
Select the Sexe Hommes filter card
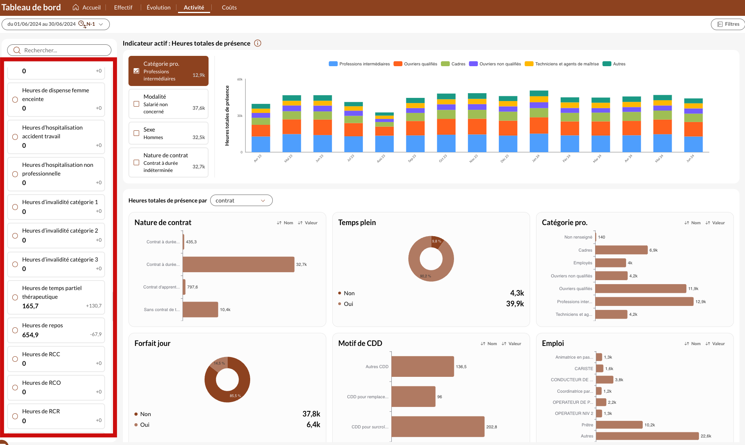coord(169,133)
